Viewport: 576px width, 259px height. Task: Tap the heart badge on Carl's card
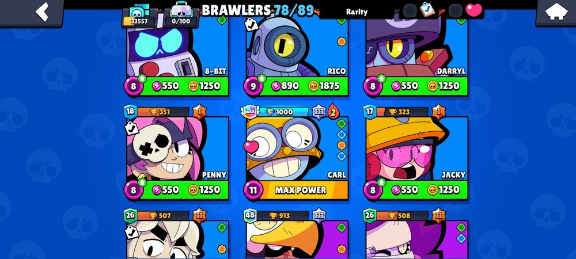coord(251,147)
